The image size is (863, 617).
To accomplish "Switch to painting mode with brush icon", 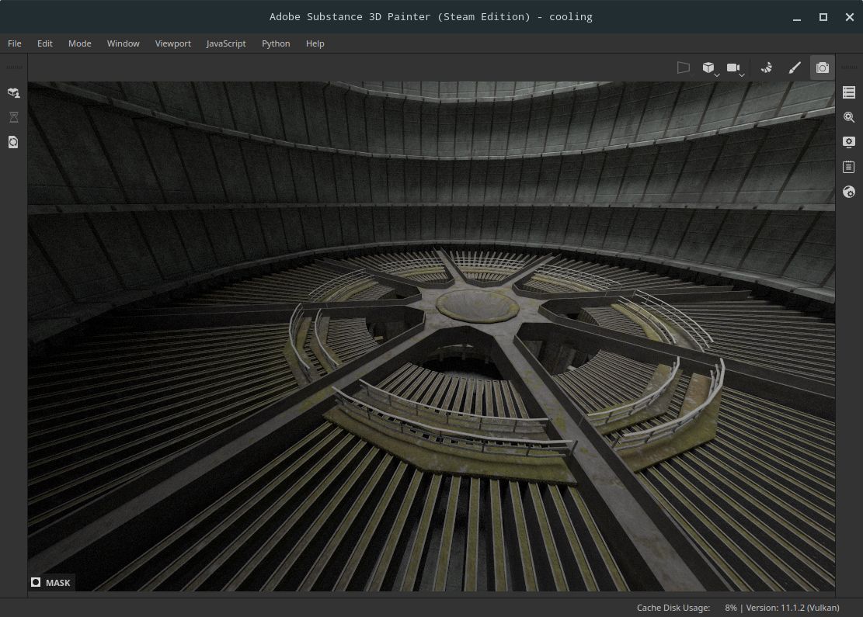I will (x=794, y=68).
